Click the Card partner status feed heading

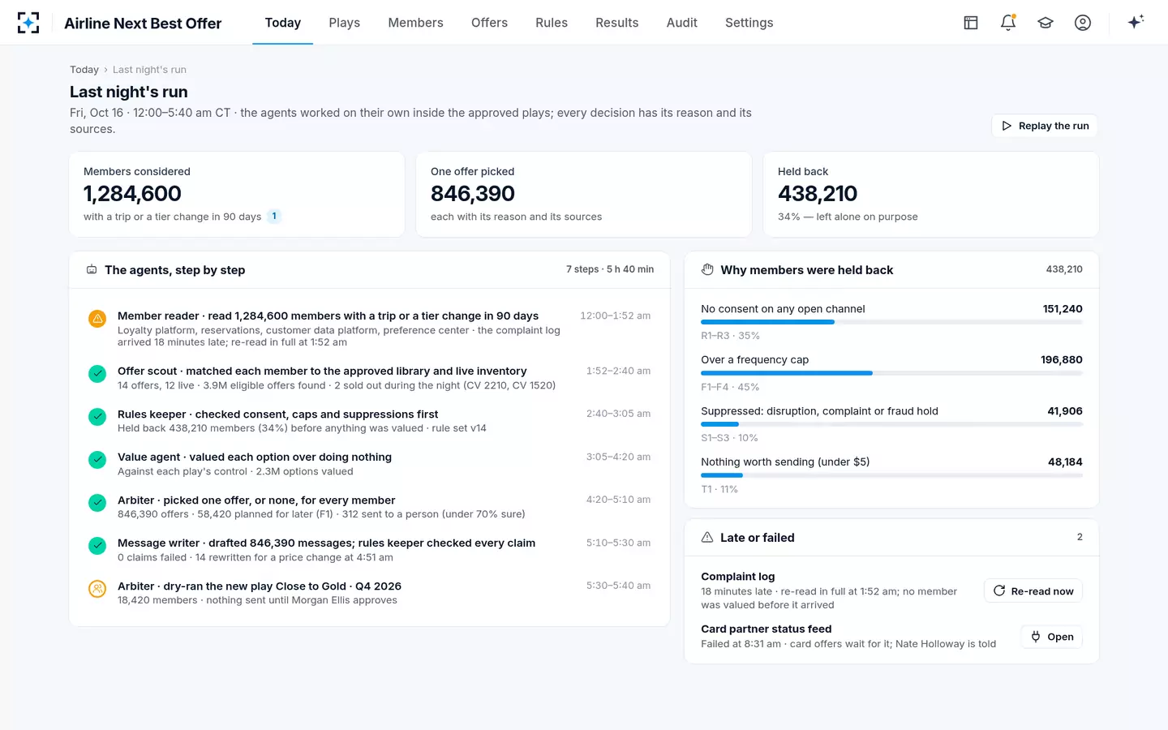point(766,629)
